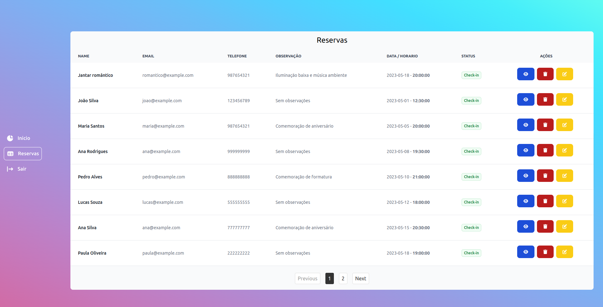This screenshot has height=307, width=603.
Task: View Ana Silva reservation details
Action: (526, 226)
